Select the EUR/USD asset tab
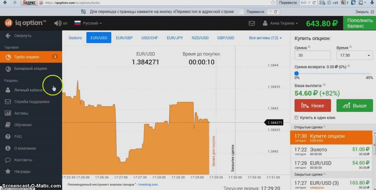The height and width of the screenshot is (190, 376). coord(99,38)
